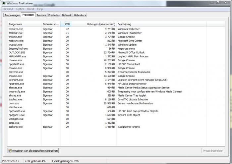Select the dwm.exe process

pos(116,103)
